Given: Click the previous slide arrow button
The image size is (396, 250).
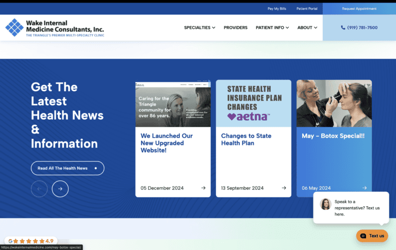Looking at the screenshot, I should pyautogui.click(x=39, y=189).
